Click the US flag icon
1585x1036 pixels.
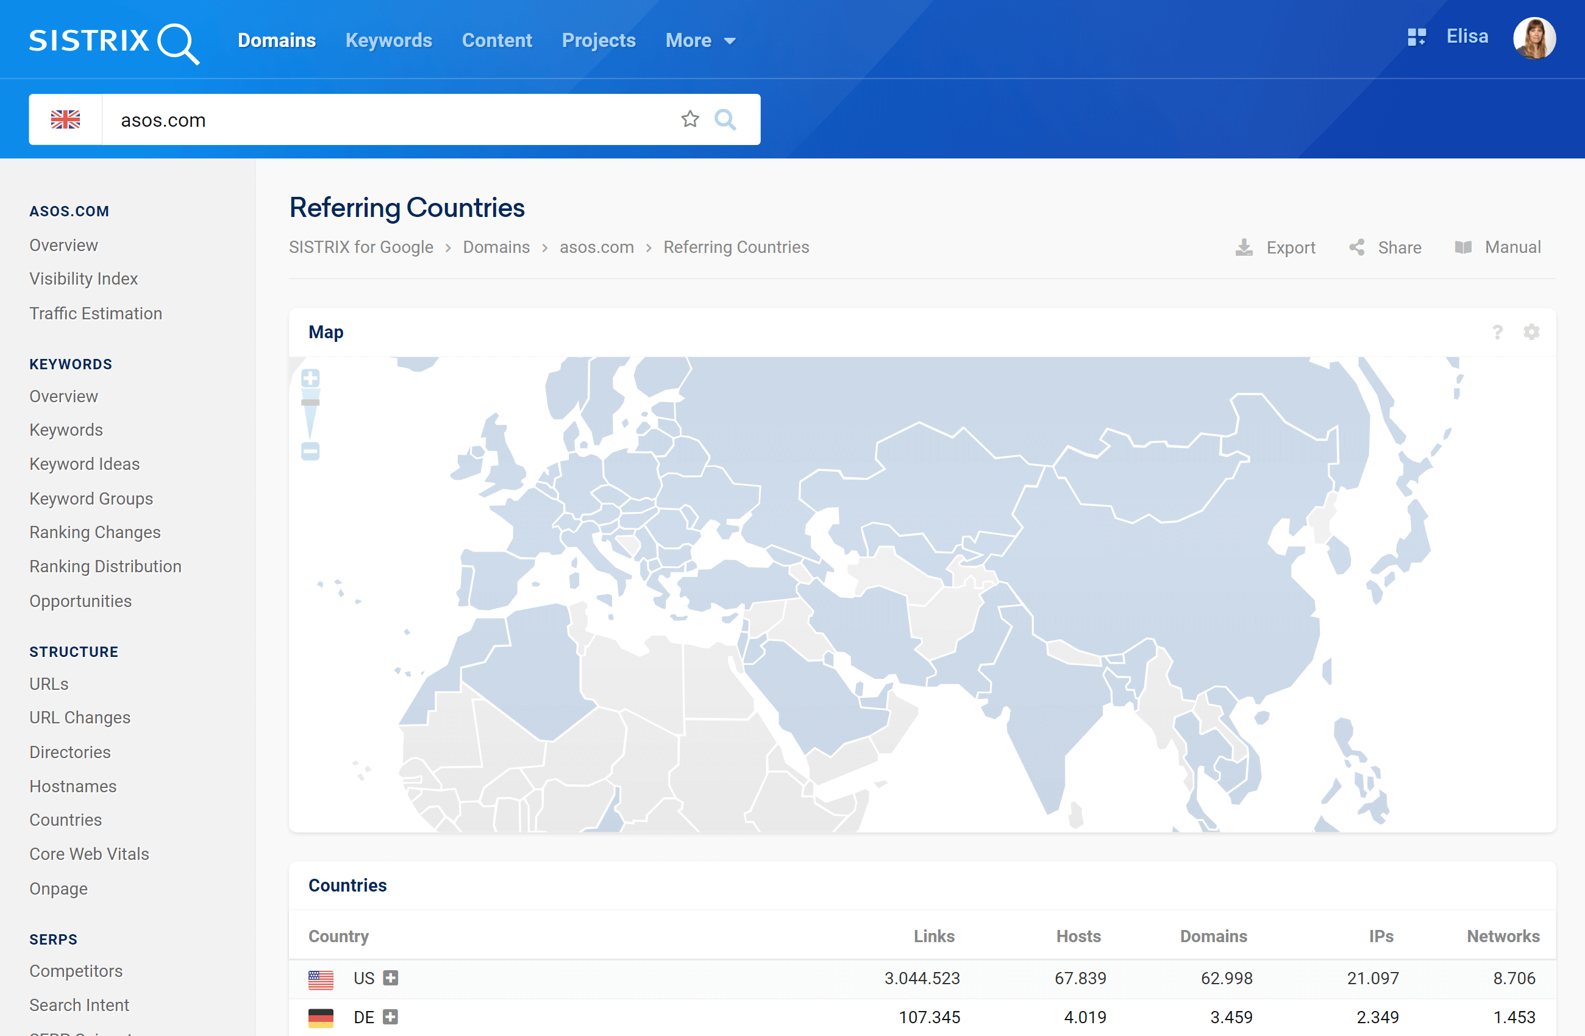[321, 979]
